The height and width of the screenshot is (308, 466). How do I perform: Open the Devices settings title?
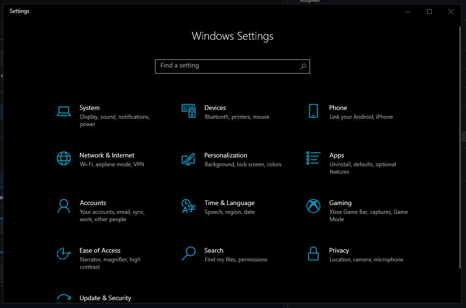click(215, 108)
